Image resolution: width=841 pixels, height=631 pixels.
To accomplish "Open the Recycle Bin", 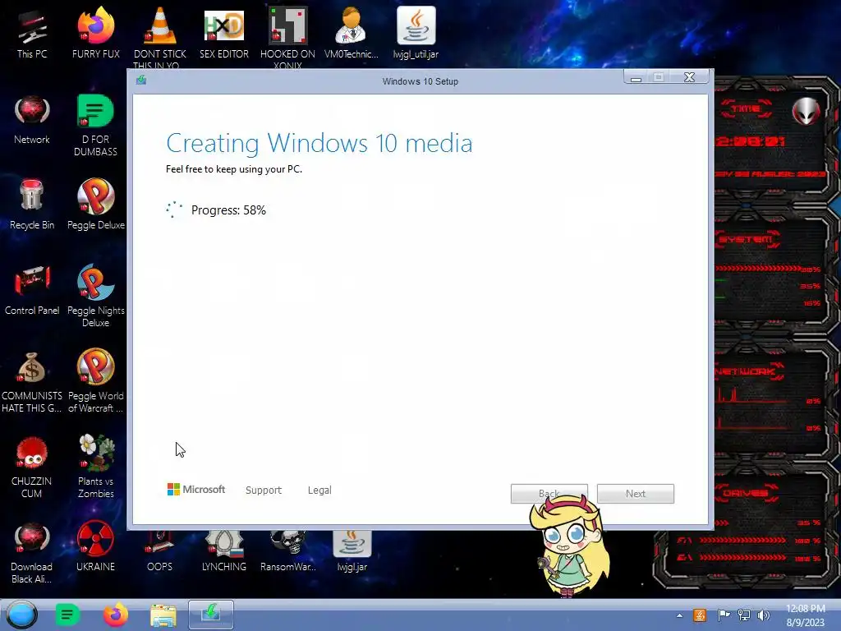I will 32,205.
